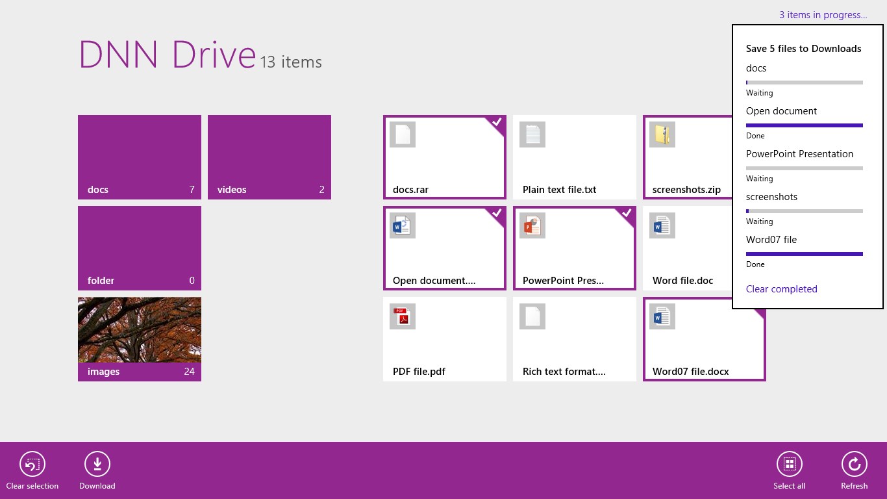Click the Word07 file progress bar
This screenshot has width=887, height=499.
805,254
